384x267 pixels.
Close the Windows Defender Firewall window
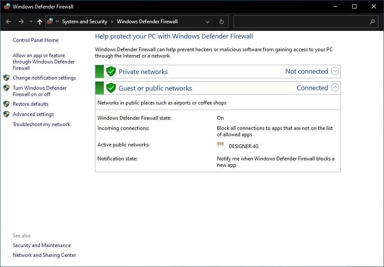[374, 7]
